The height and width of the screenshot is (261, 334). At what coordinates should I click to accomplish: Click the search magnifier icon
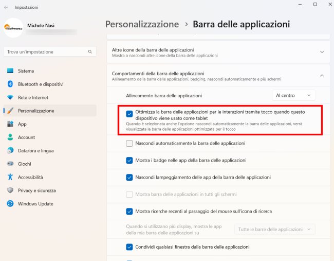[90, 52]
